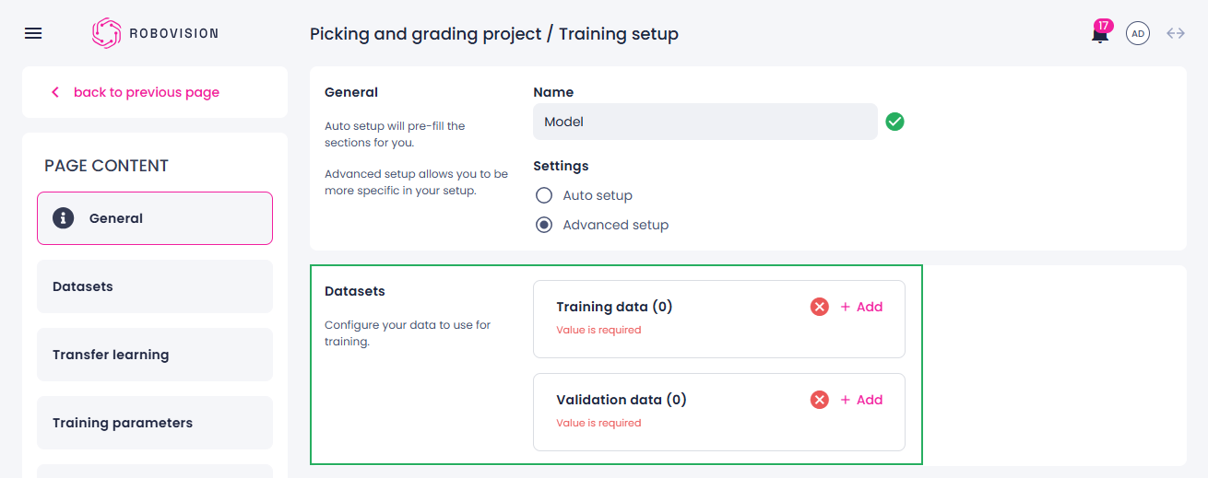Click the 'Configure your data to use' description
Viewport: 1208px width, 478px height.
[x=408, y=333]
